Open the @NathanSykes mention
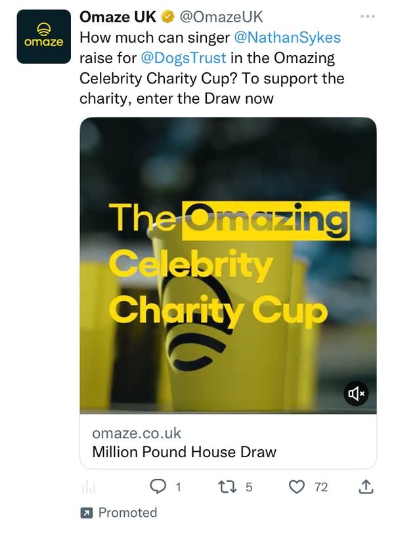394x534 pixels. point(287,37)
